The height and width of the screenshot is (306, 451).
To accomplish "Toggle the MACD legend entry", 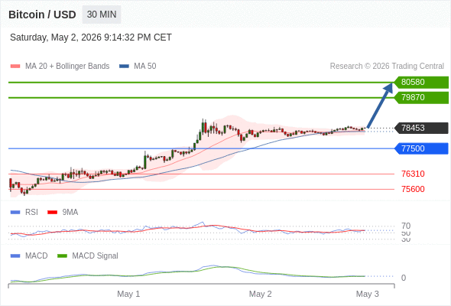I will [29, 256].
